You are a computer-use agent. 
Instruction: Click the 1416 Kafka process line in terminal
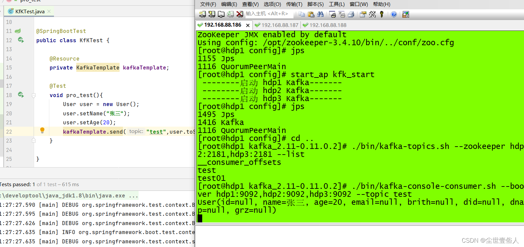pyautogui.click(x=221, y=122)
